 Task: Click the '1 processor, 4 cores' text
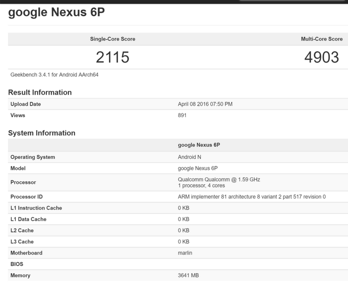click(x=201, y=186)
